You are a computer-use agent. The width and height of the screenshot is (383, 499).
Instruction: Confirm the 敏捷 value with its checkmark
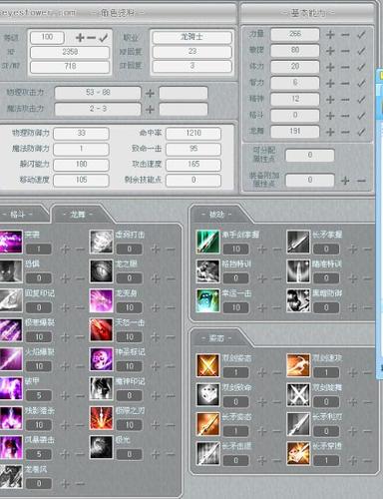pyautogui.click(x=361, y=51)
